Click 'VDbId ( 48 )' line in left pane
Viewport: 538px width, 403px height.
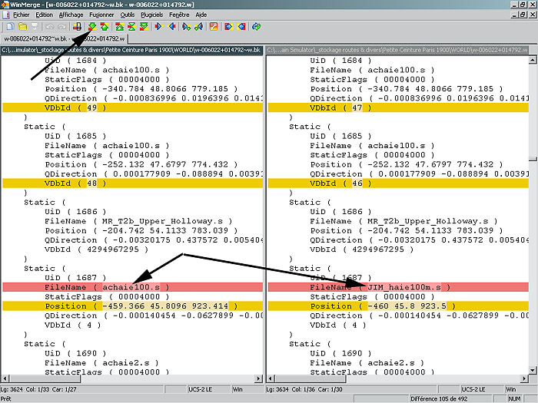(x=132, y=183)
